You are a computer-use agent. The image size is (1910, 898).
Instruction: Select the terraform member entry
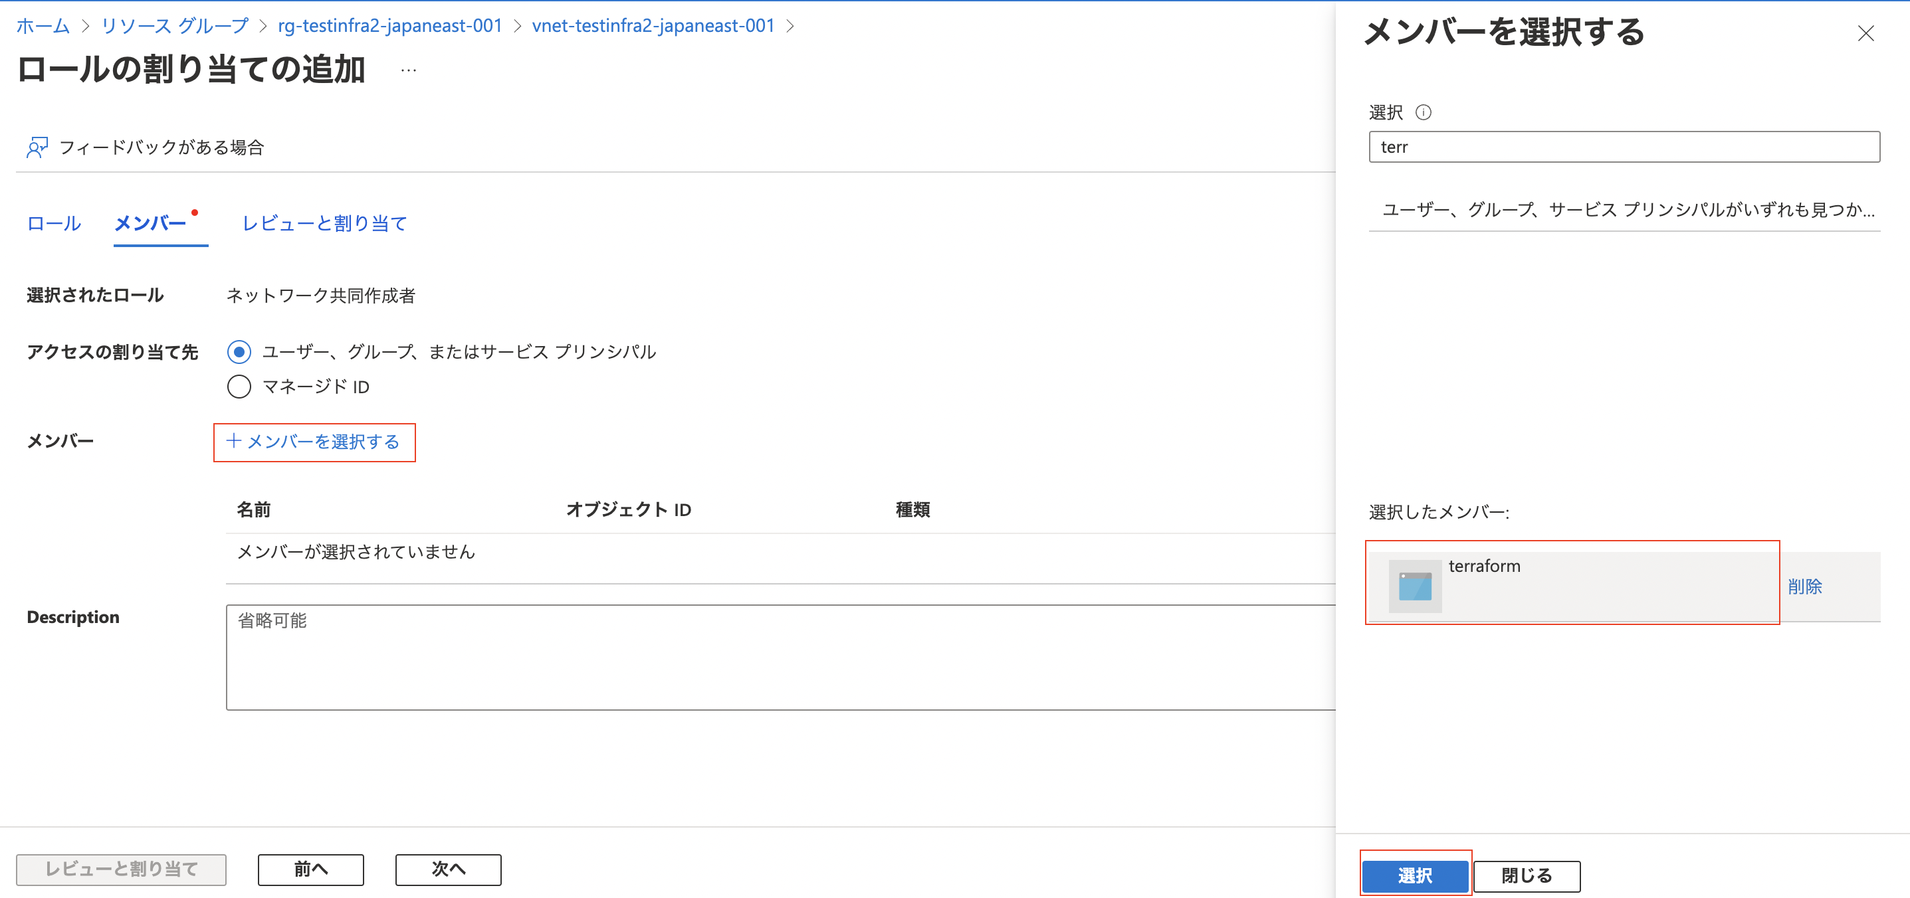coord(1557,584)
